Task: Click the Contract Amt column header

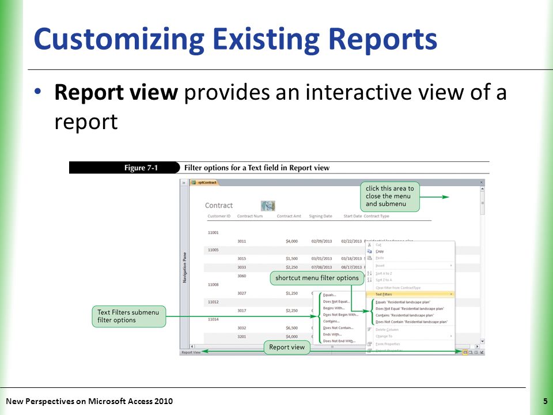Action: [x=289, y=216]
